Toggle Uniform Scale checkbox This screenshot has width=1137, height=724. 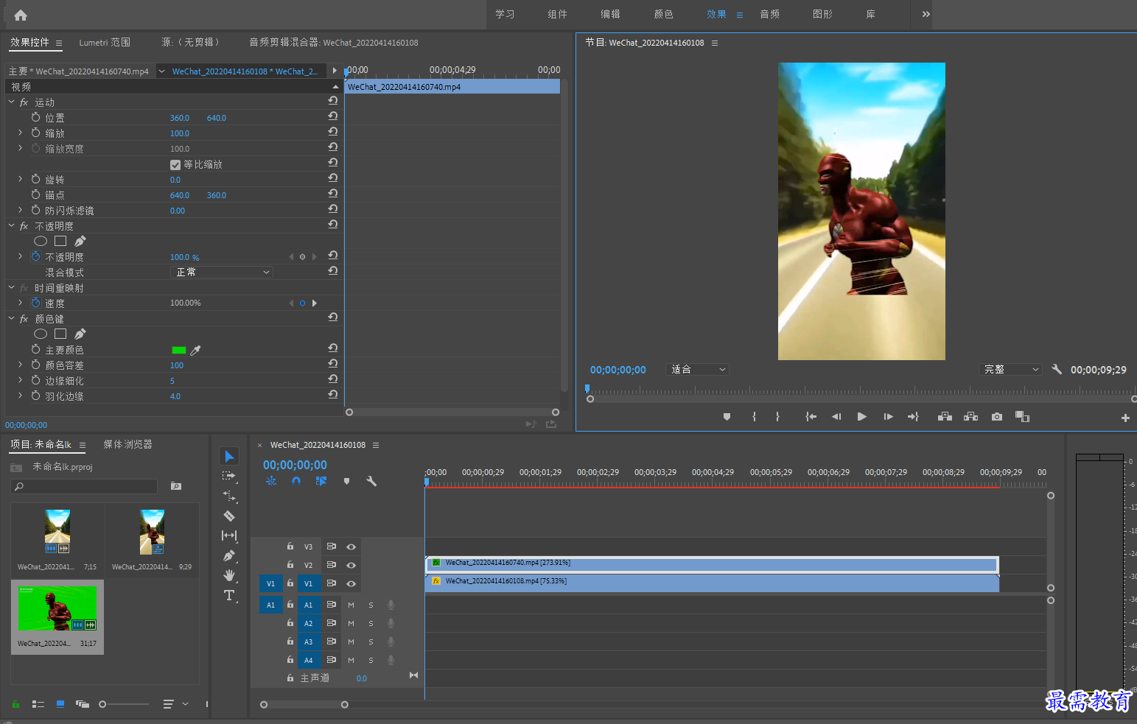pyautogui.click(x=175, y=165)
